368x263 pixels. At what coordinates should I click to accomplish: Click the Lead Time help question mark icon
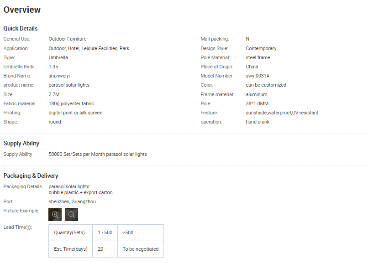click(28, 227)
